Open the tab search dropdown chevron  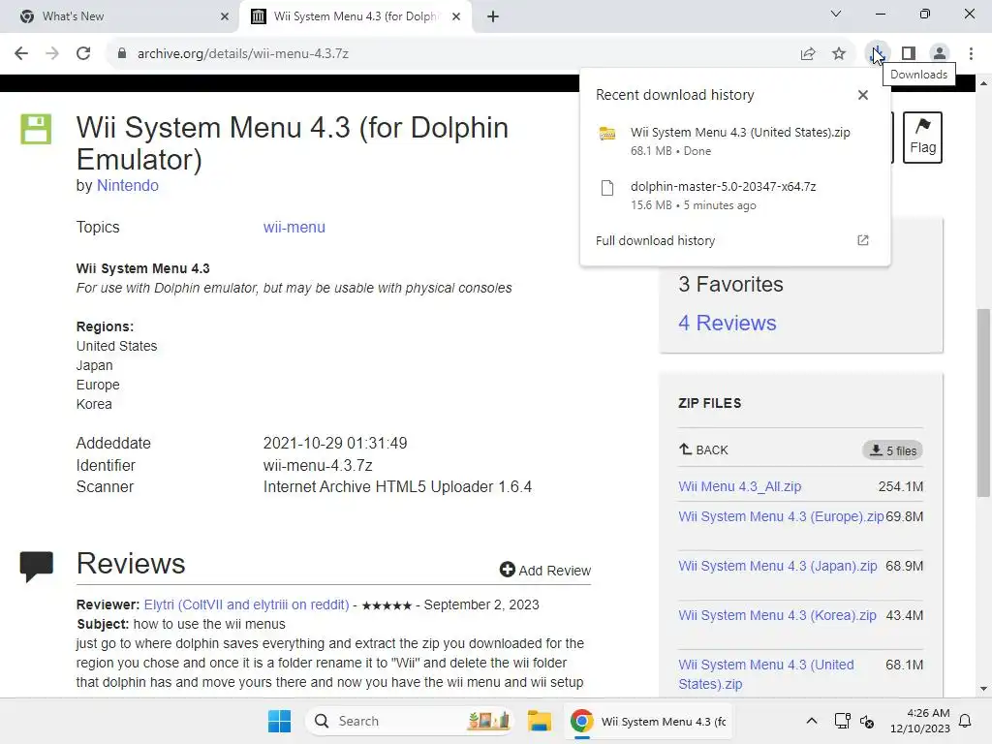836,14
